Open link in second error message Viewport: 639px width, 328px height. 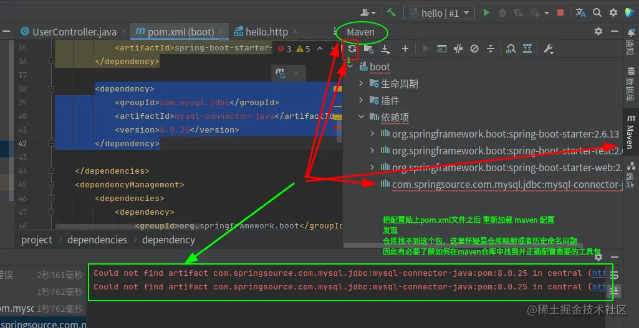coord(598,287)
